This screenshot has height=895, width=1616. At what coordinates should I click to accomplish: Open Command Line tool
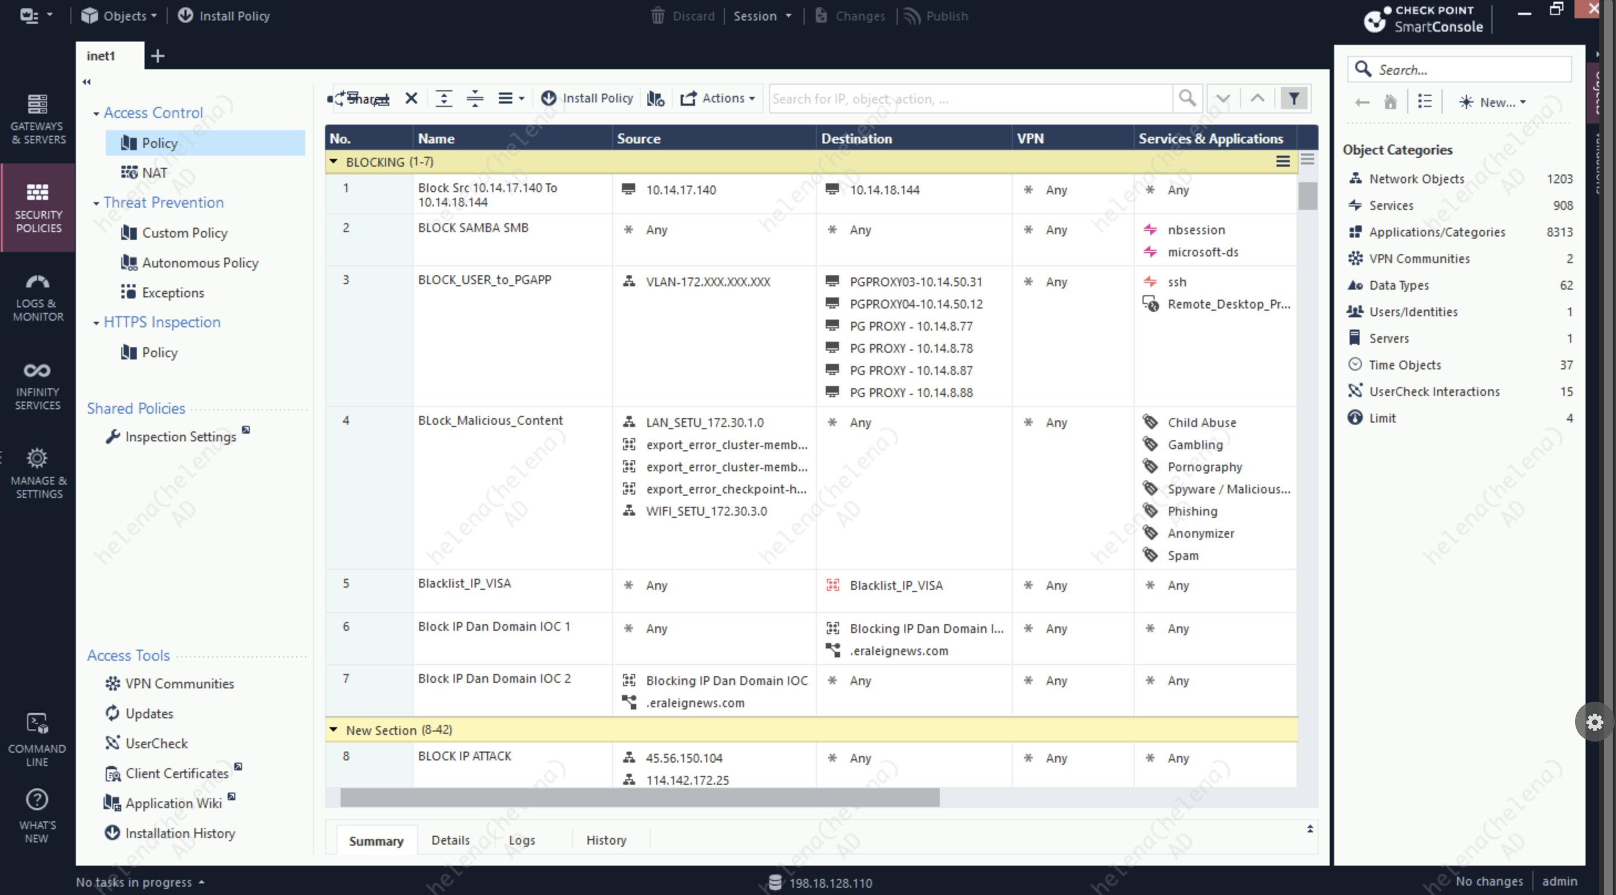(37, 740)
